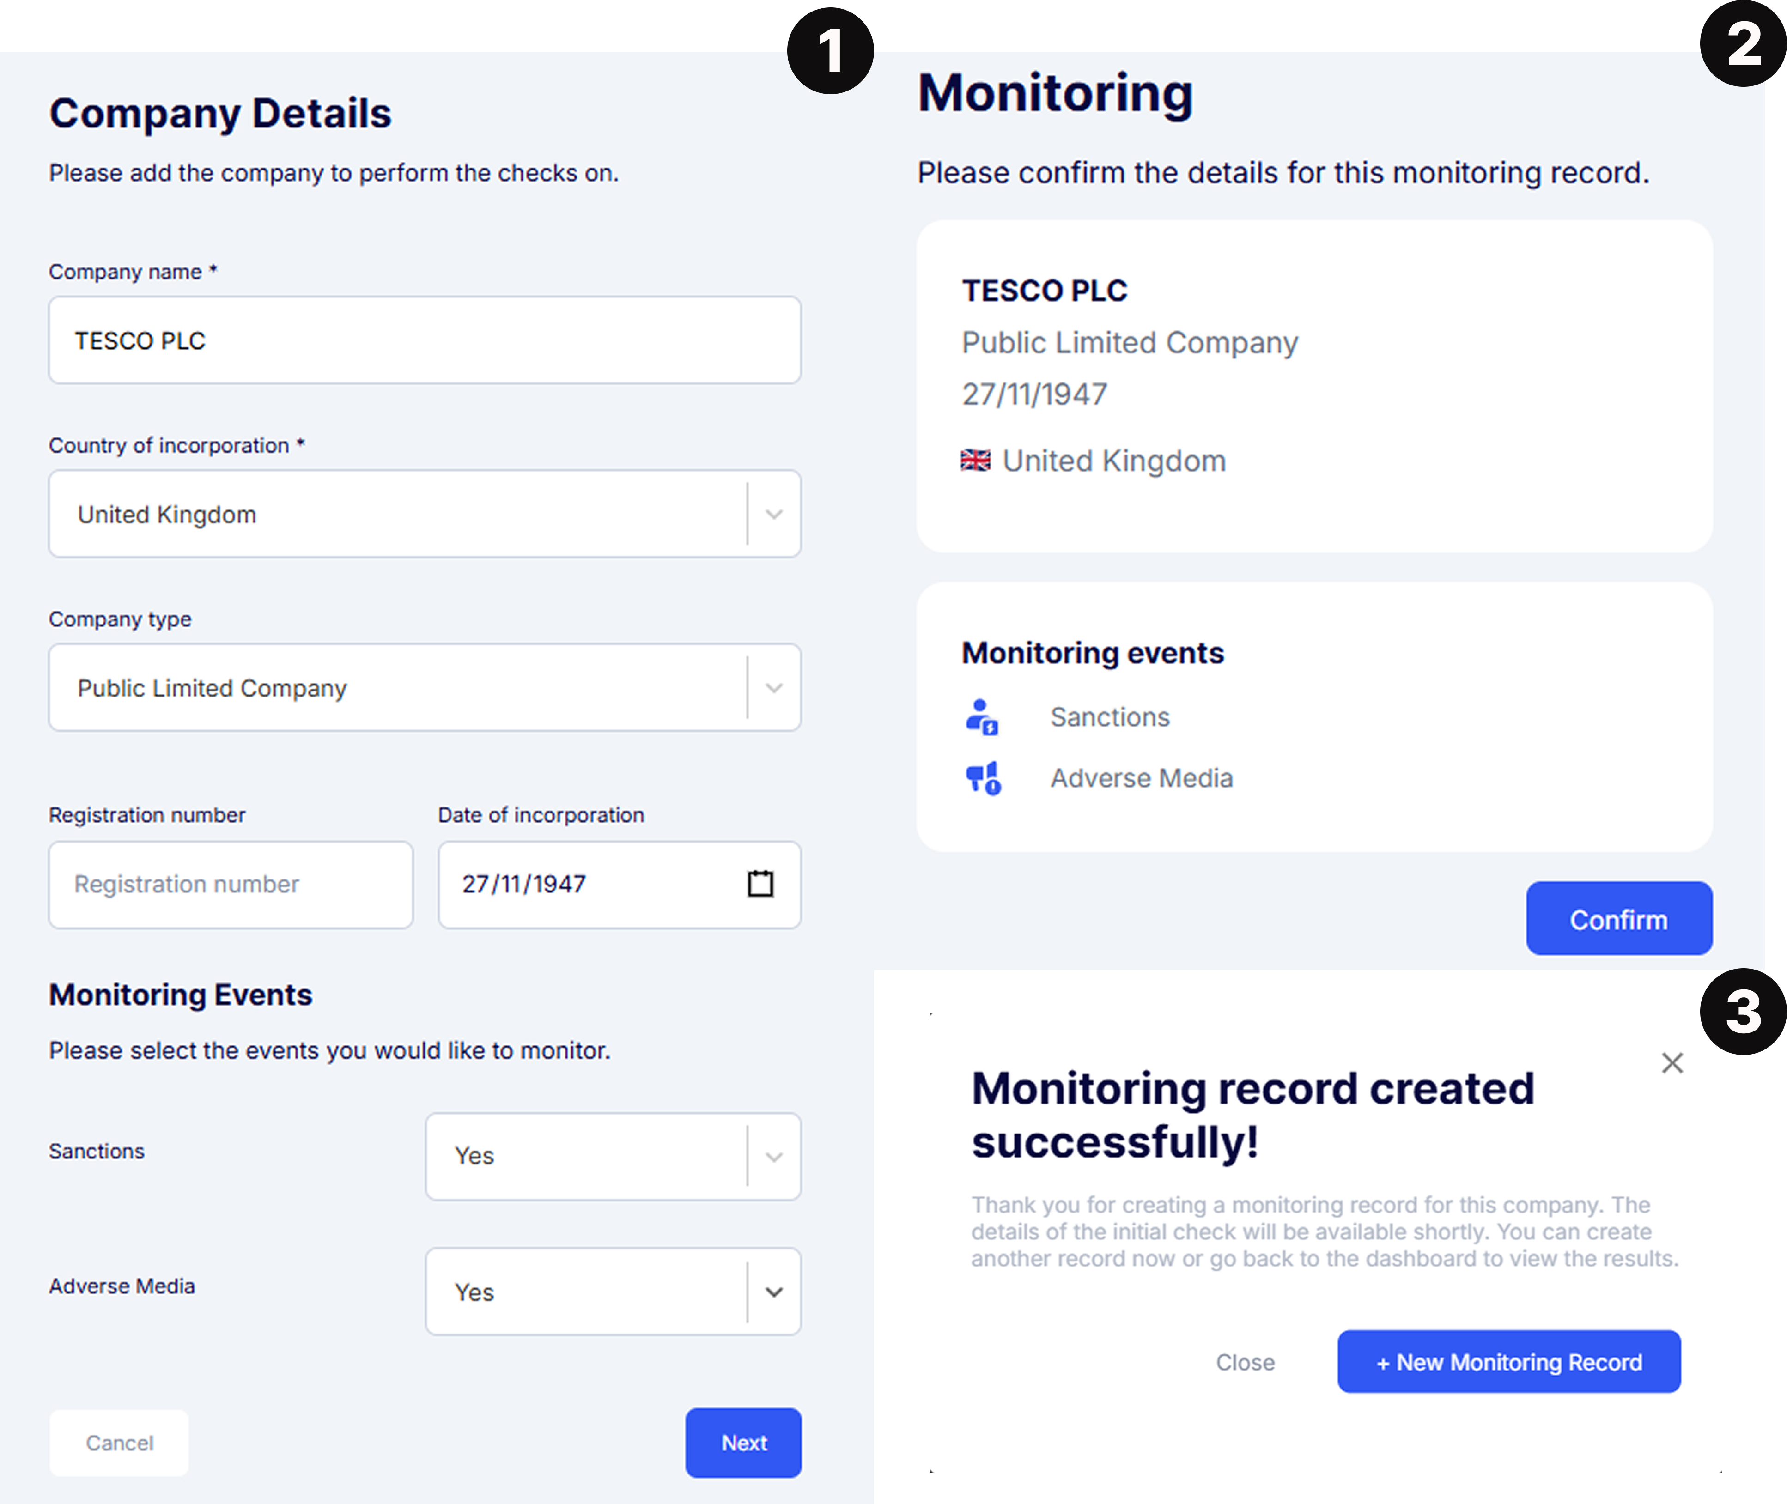Click the Close link in dialog
The width and height of the screenshot is (1787, 1504).
tap(1245, 1363)
